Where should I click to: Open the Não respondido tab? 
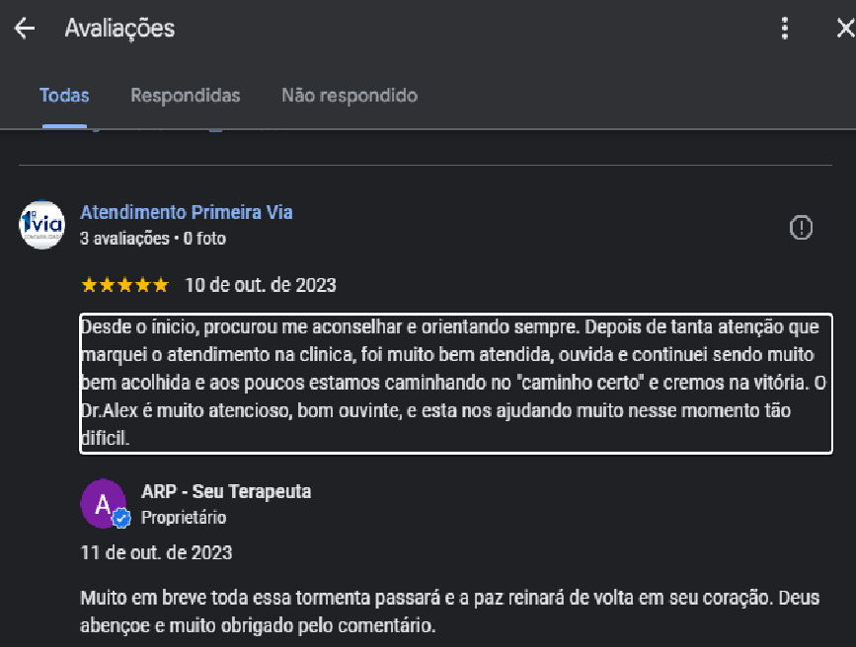(350, 96)
